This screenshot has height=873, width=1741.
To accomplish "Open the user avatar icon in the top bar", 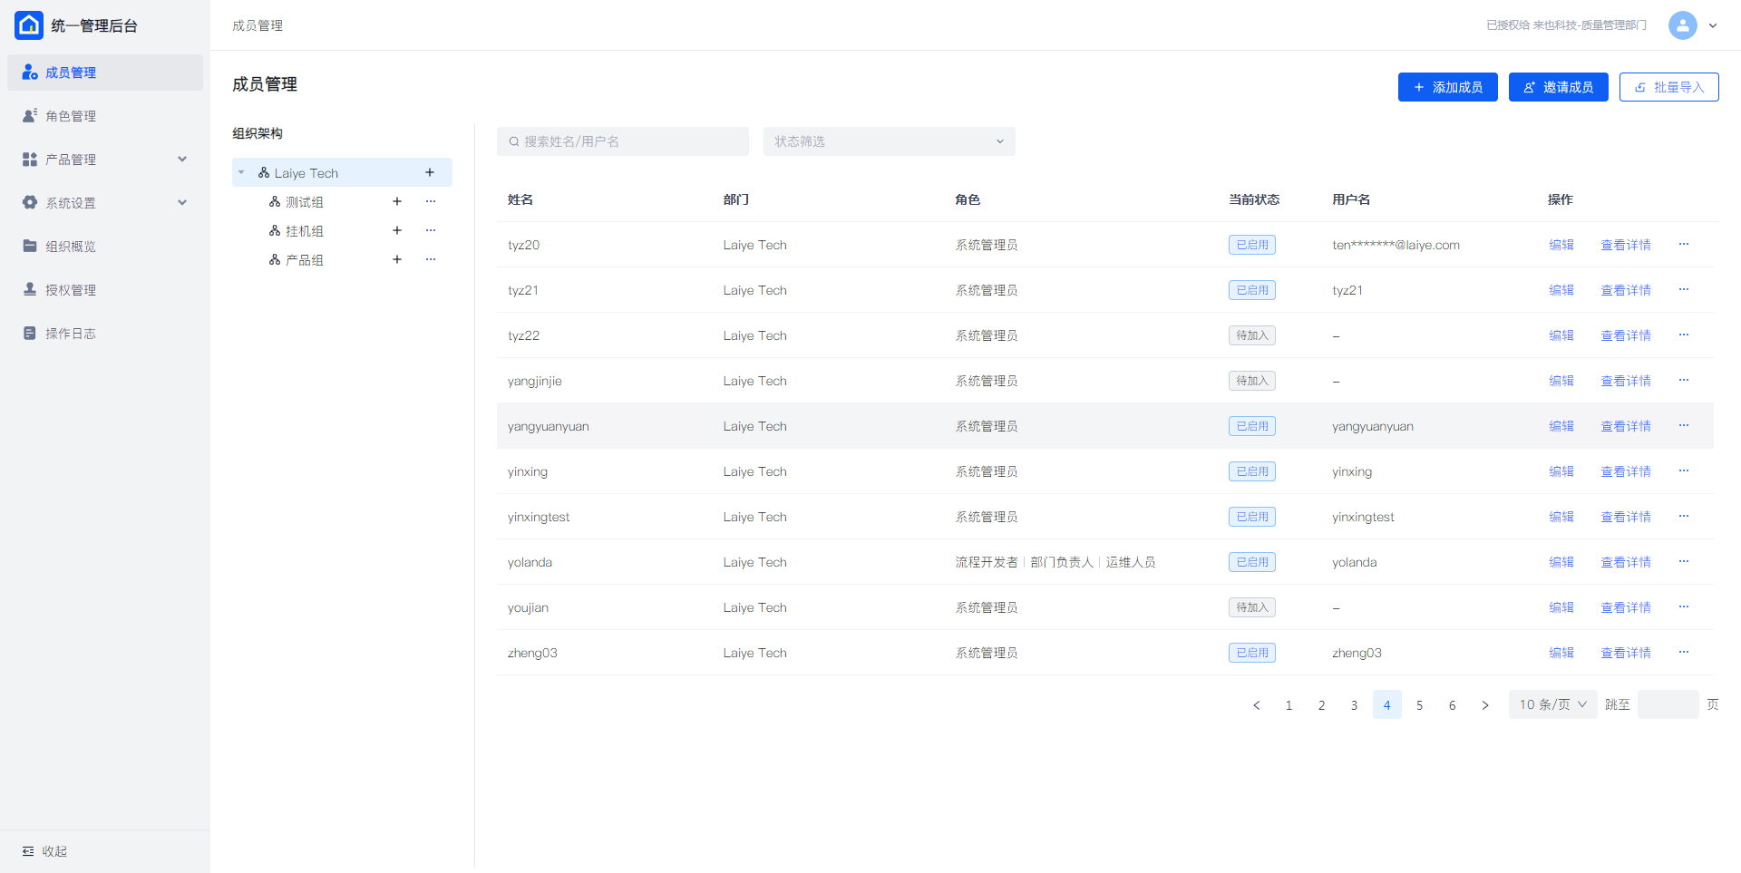I will coord(1683,25).
